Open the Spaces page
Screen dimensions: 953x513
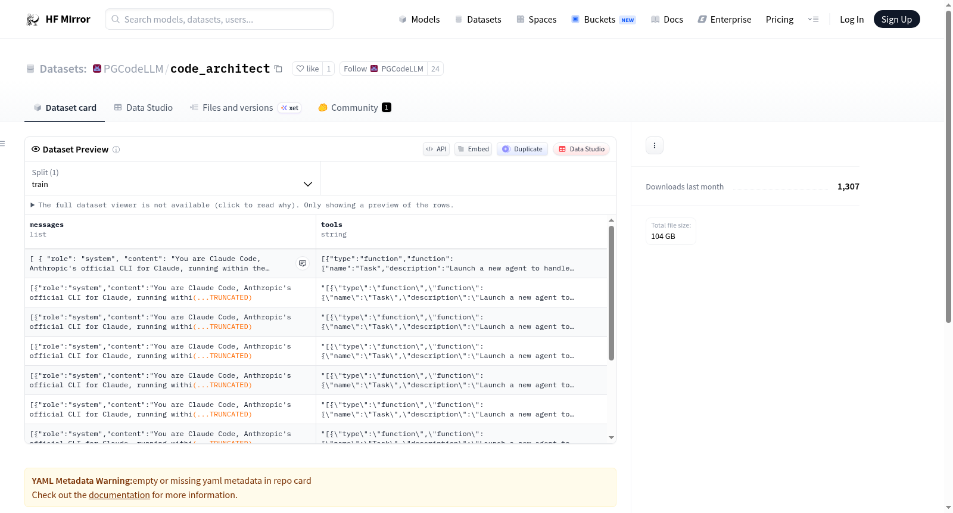[x=537, y=19]
